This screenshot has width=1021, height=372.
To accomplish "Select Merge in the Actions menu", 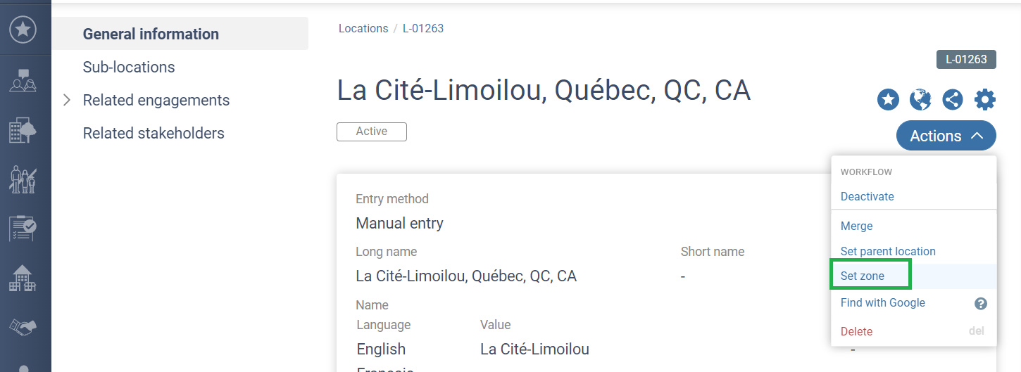I will pyautogui.click(x=857, y=226).
